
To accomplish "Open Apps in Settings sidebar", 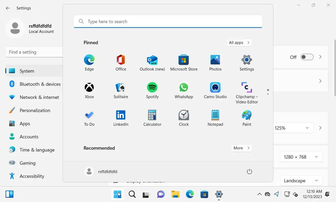I will [34, 124].
